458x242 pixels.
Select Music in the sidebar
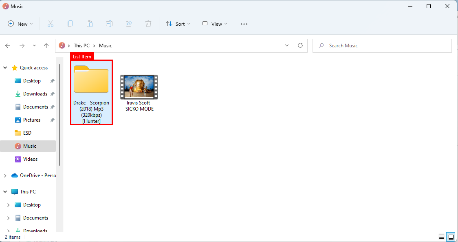click(x=28, y=146)
